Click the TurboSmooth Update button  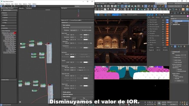179,81
